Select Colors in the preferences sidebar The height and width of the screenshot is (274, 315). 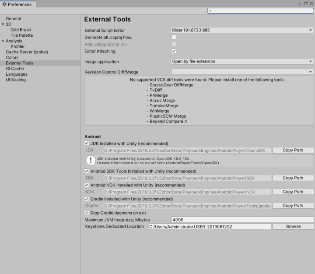(12, 58)
